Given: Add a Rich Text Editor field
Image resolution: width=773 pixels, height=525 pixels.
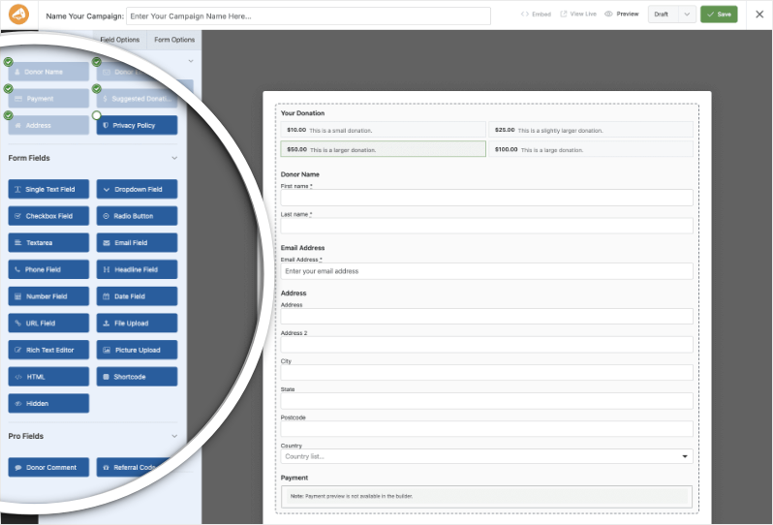Looking at the screenshot, I should [48, 350].
